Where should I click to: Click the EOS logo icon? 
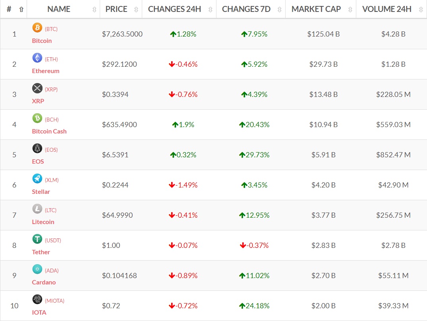point(37,149)
